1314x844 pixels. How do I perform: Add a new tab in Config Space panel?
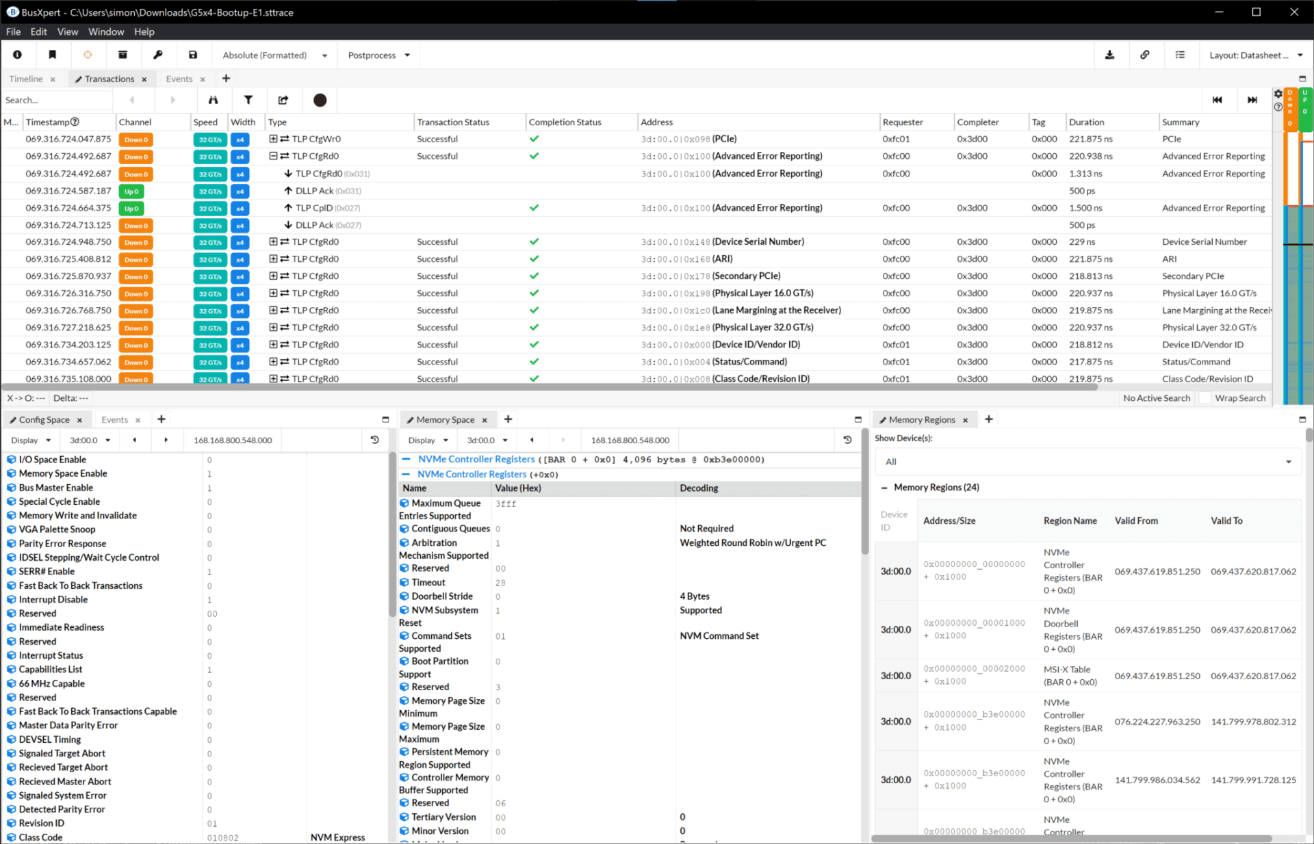(162, 419)
